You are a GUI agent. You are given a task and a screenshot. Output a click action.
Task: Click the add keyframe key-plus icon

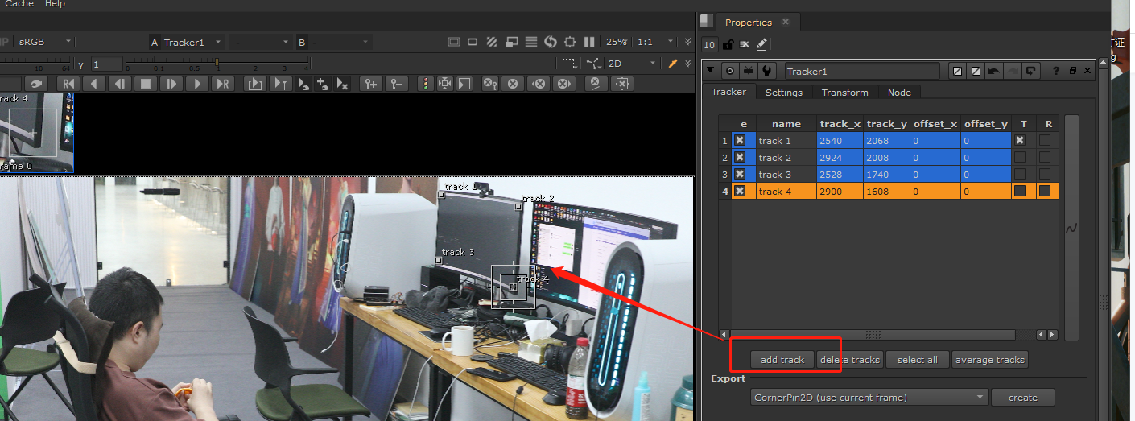(x=370, y=84)
